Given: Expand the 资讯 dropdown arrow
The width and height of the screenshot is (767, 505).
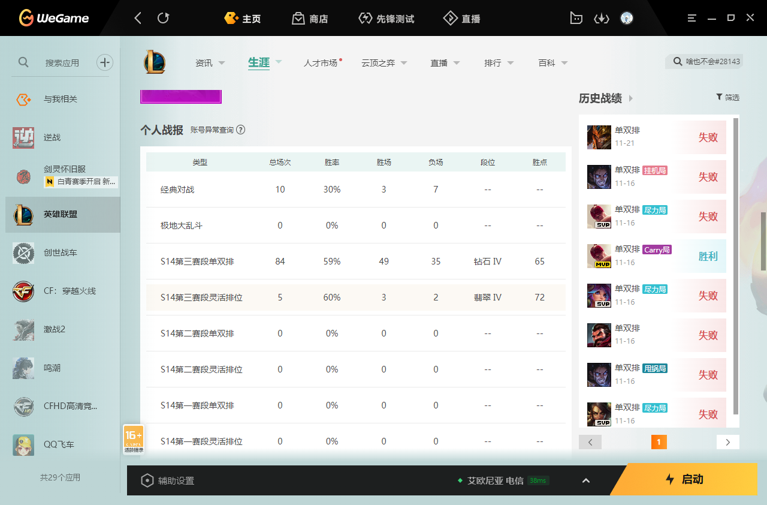Looking at the screenshot, I should point(222,63).
